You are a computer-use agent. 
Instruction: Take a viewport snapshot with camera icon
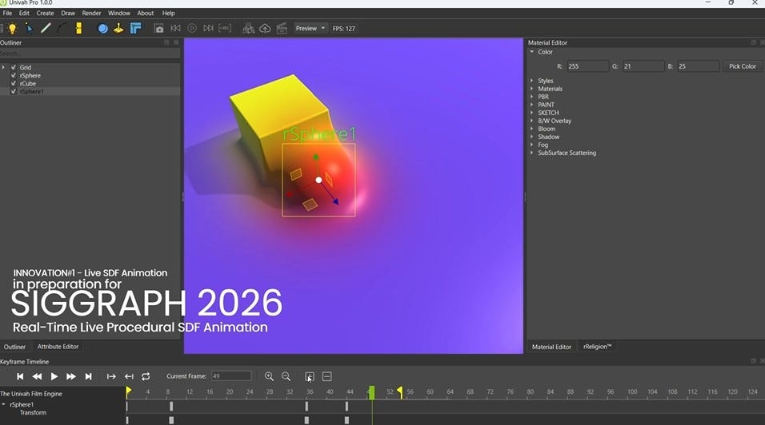158,28
